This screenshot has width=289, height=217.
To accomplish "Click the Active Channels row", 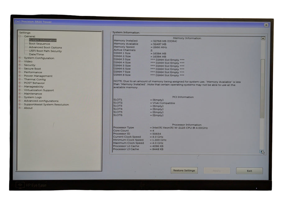I will 133,50.
